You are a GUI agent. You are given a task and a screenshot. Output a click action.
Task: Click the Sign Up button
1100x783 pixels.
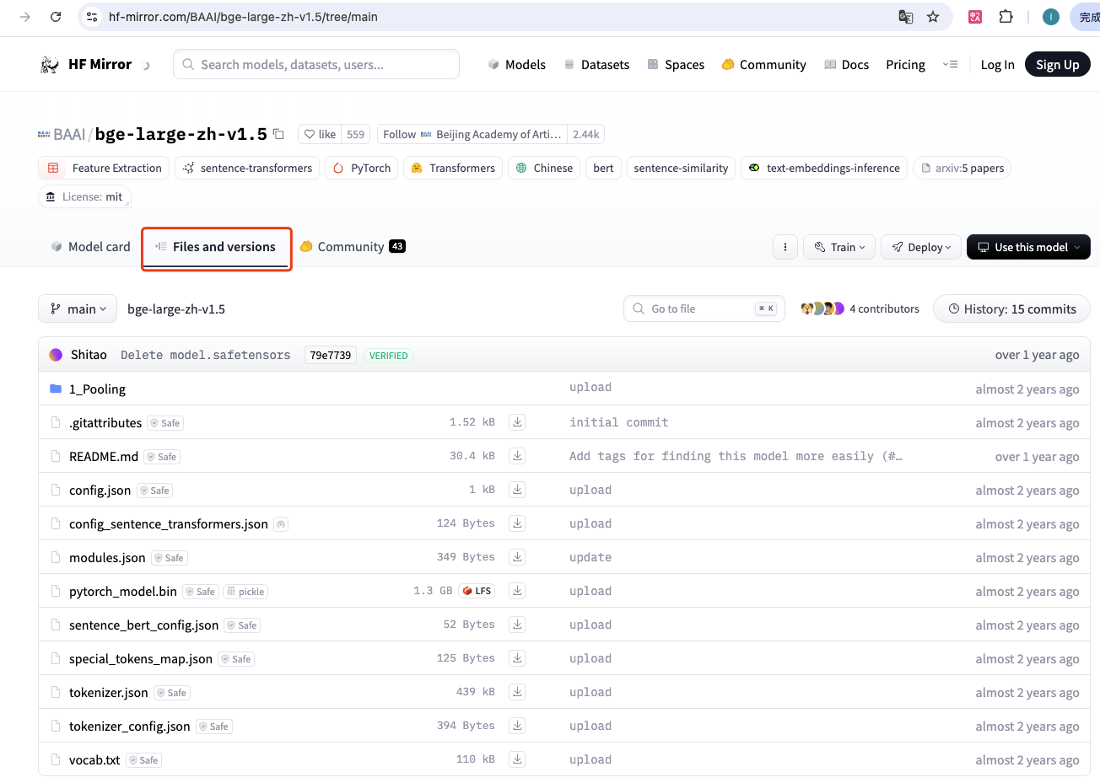(1057, 64)
